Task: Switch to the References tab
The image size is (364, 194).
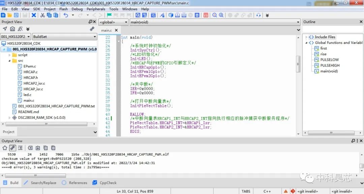Action: 74,183
